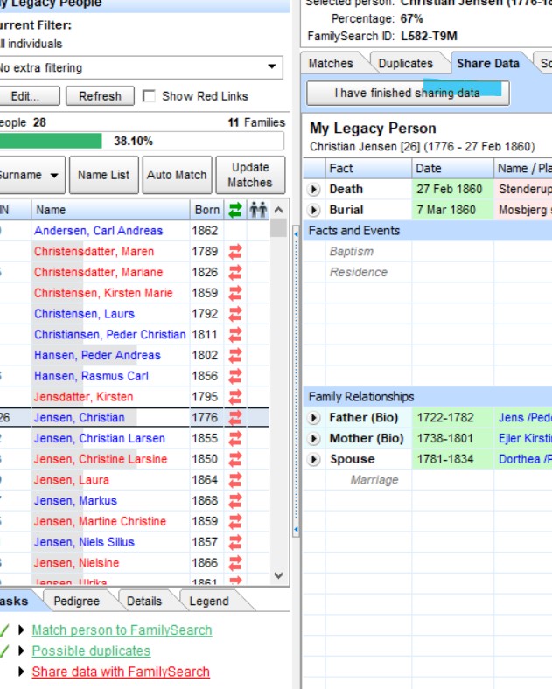
Task: Click the people list scroll down arrow
Action: (x=278, y=575)
